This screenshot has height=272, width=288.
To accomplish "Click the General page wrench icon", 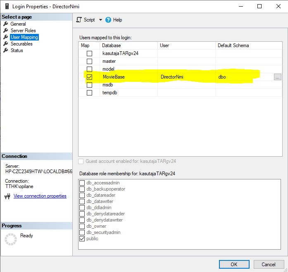I will 6,24.
